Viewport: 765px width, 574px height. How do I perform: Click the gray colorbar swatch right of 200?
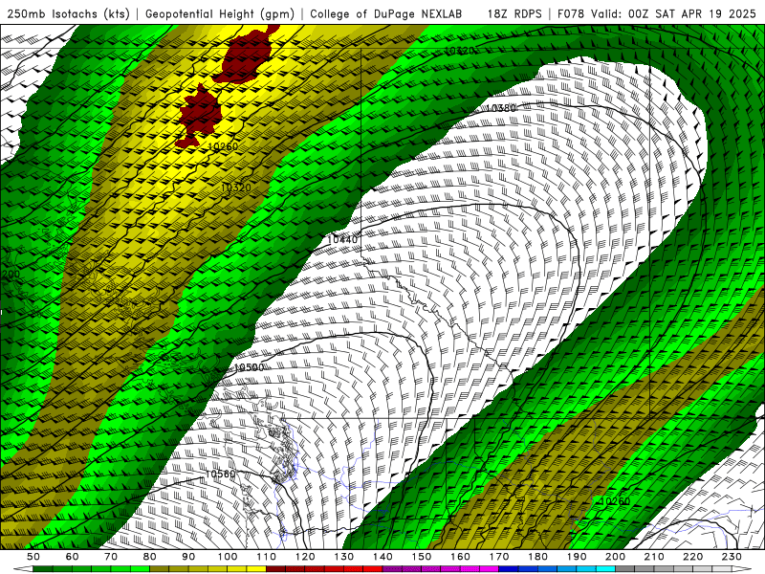[625, 569]
